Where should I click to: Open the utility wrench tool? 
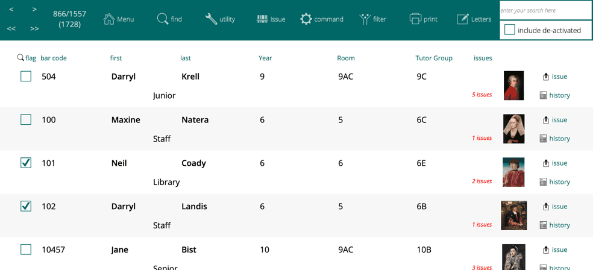tap(211, 19)
